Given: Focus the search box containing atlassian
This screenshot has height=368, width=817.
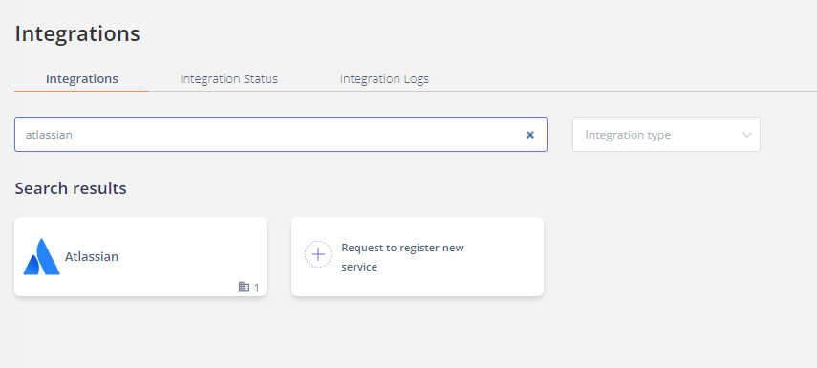Looking at the screenshot, I should tap(281, 135).
